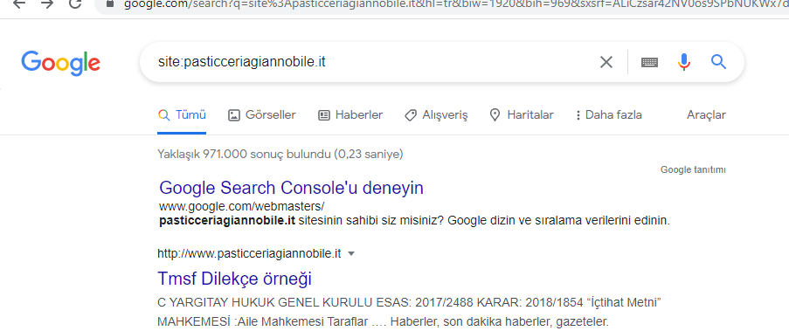Open the Araçlar search tools
The height and width of the screenshot is (331, 789).
click(x=706, y=115)
